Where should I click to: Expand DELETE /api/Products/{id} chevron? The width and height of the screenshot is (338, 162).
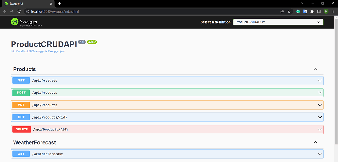tap(320, 130)
